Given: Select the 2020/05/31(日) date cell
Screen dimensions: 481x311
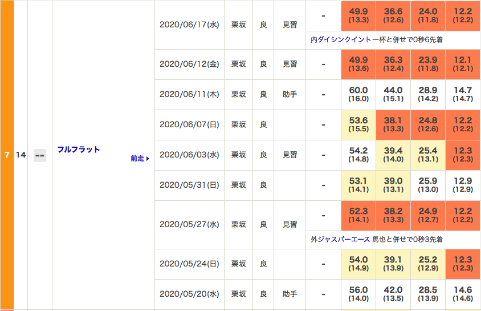Looking at the screenshot, I should click(189, 185).
